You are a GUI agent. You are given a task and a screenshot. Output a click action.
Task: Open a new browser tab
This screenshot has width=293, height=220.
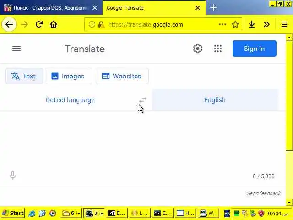point(213,8)
